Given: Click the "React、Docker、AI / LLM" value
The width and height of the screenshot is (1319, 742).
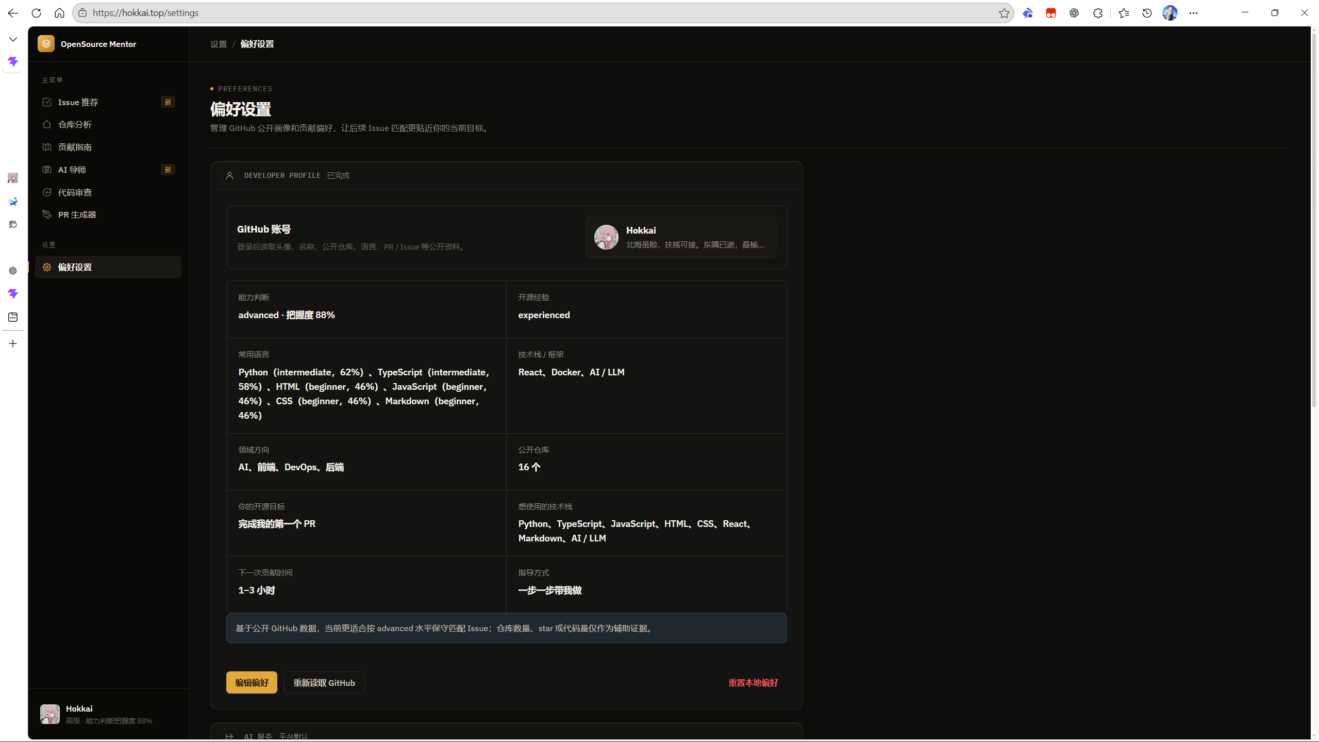Looking at the screenshot, I should [571, 372].
